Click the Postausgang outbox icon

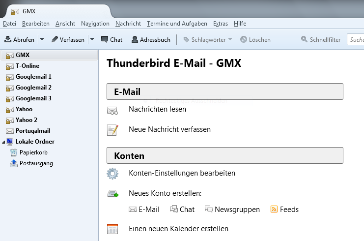[14, 163]
